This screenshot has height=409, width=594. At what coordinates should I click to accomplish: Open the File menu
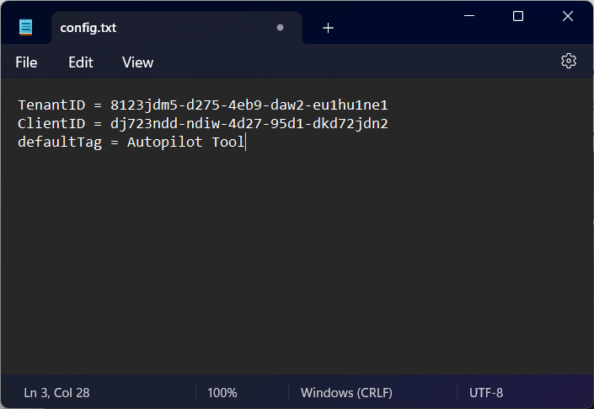coord(26,62)
